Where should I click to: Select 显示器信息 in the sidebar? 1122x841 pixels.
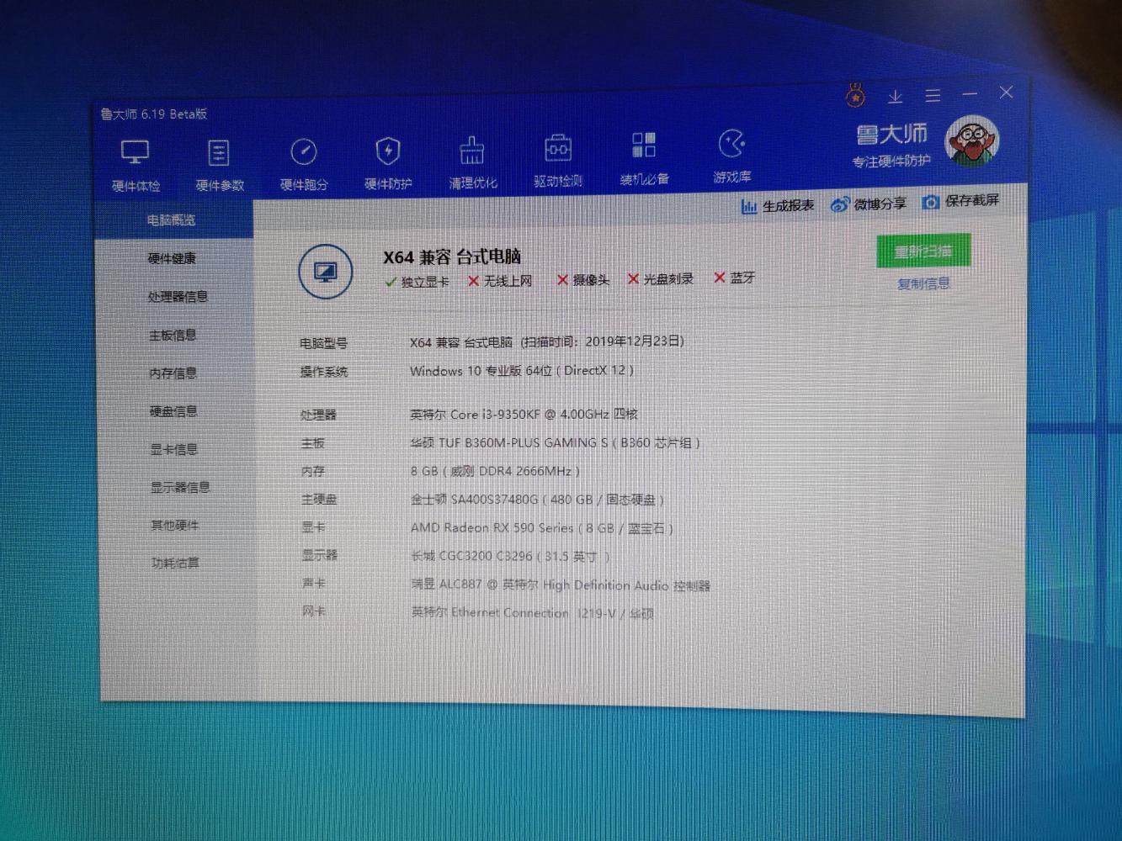180,487
